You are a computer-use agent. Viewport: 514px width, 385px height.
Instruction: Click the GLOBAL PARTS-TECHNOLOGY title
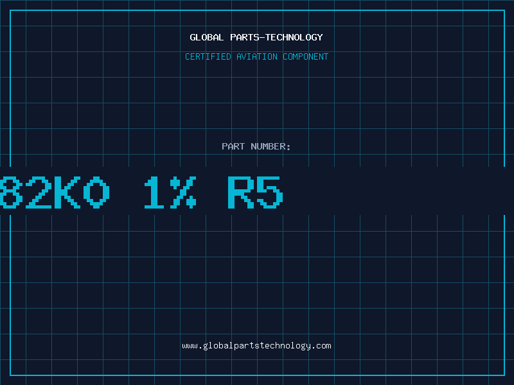256,37
